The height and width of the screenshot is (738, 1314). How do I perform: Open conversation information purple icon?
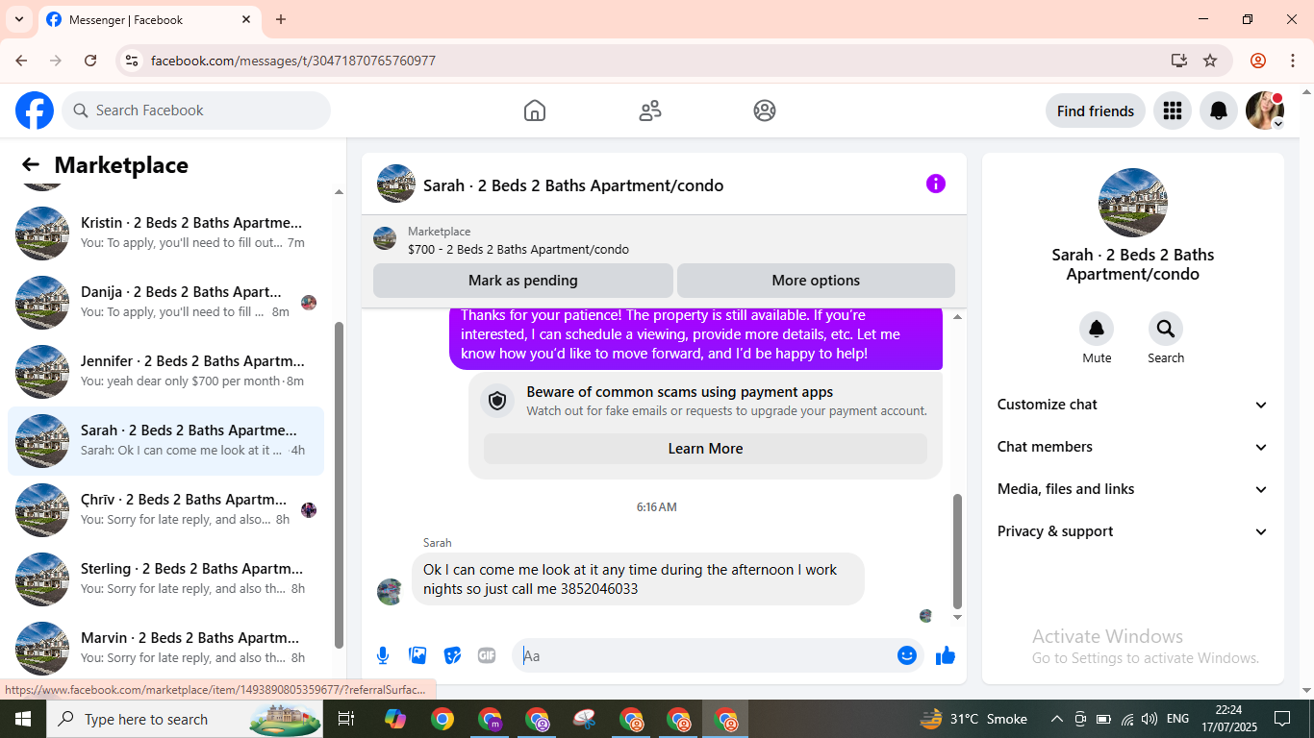pos(936,184)
